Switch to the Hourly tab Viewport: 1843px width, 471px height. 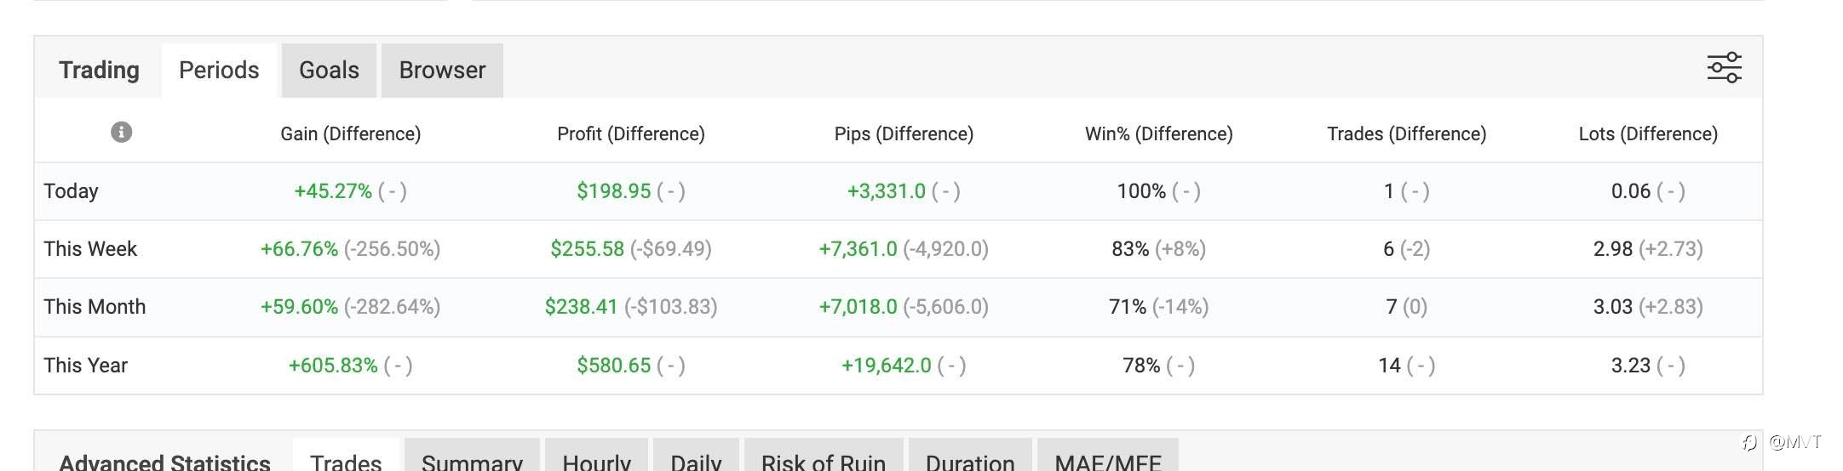pyautogui.click(x=596, y=460)
